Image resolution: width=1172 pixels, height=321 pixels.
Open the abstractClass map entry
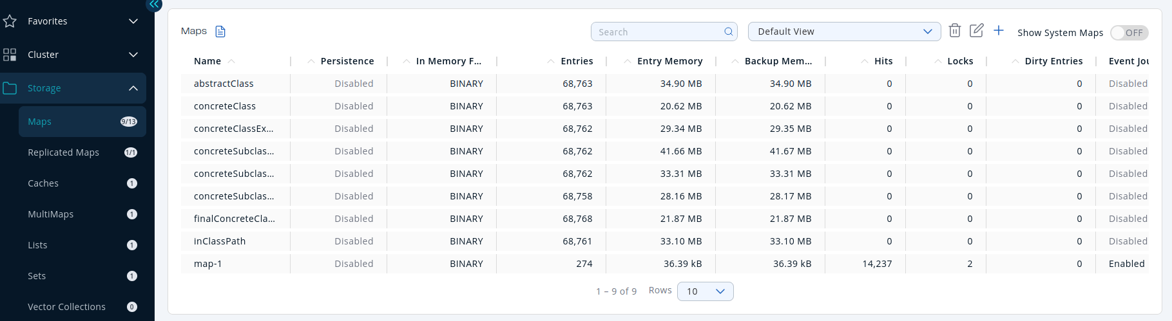click(x=224, y=84)
